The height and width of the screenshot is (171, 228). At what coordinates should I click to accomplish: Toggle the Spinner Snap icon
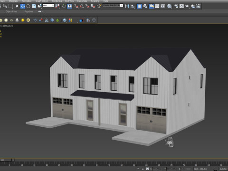pos(93,6)
